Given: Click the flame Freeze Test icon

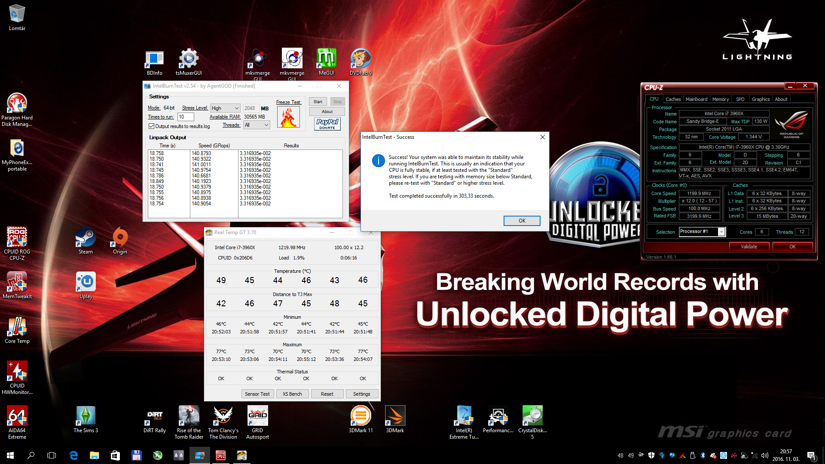Looking at the screenshot, I should [288, 117].
